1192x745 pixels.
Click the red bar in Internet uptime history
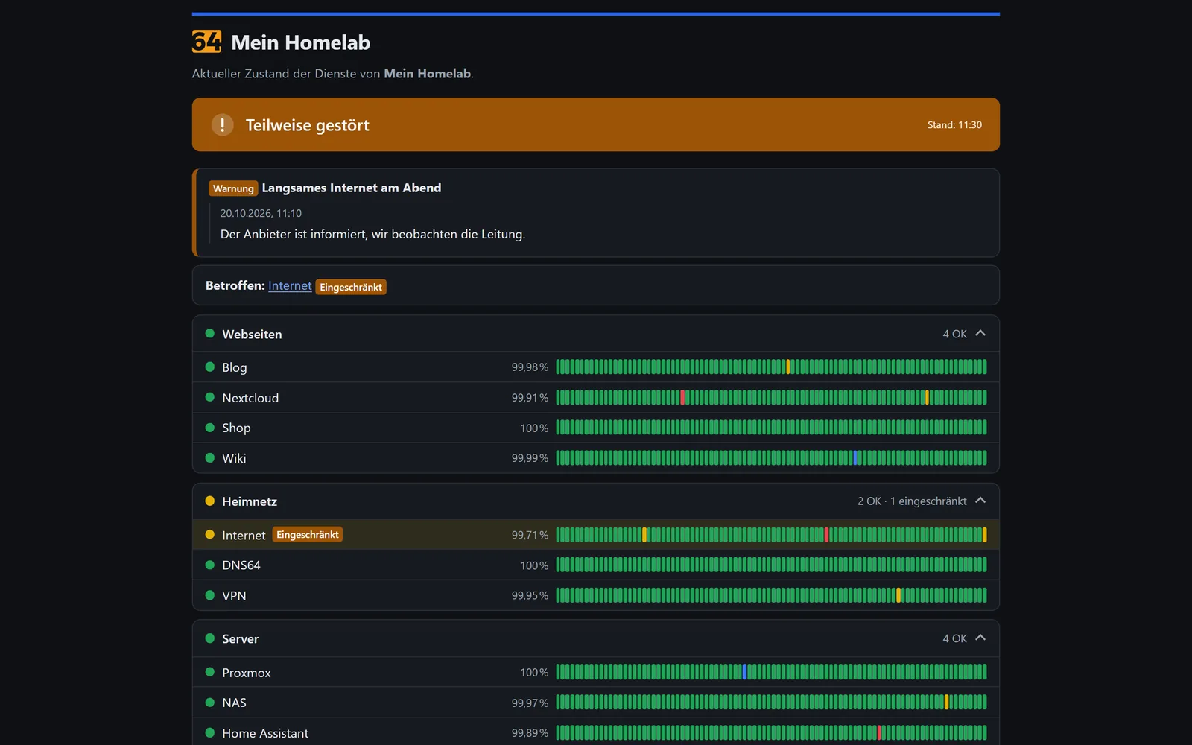tap(827, 535)
